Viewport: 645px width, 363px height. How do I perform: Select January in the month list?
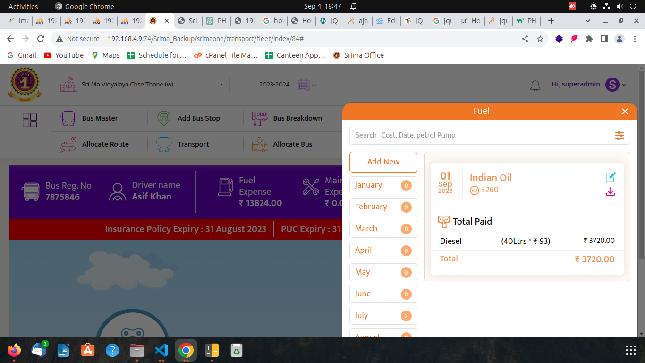[383, 185]
